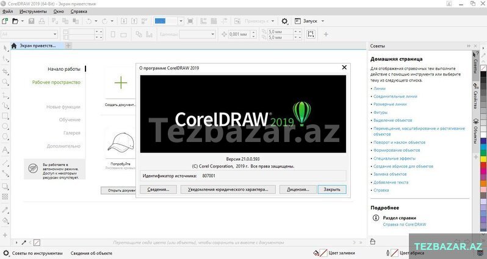Image resolution: width=487 pixels, height=259 pixels.
Task: Select Рабочее пространство in welcome sidebar
Action: pos(56,82)
